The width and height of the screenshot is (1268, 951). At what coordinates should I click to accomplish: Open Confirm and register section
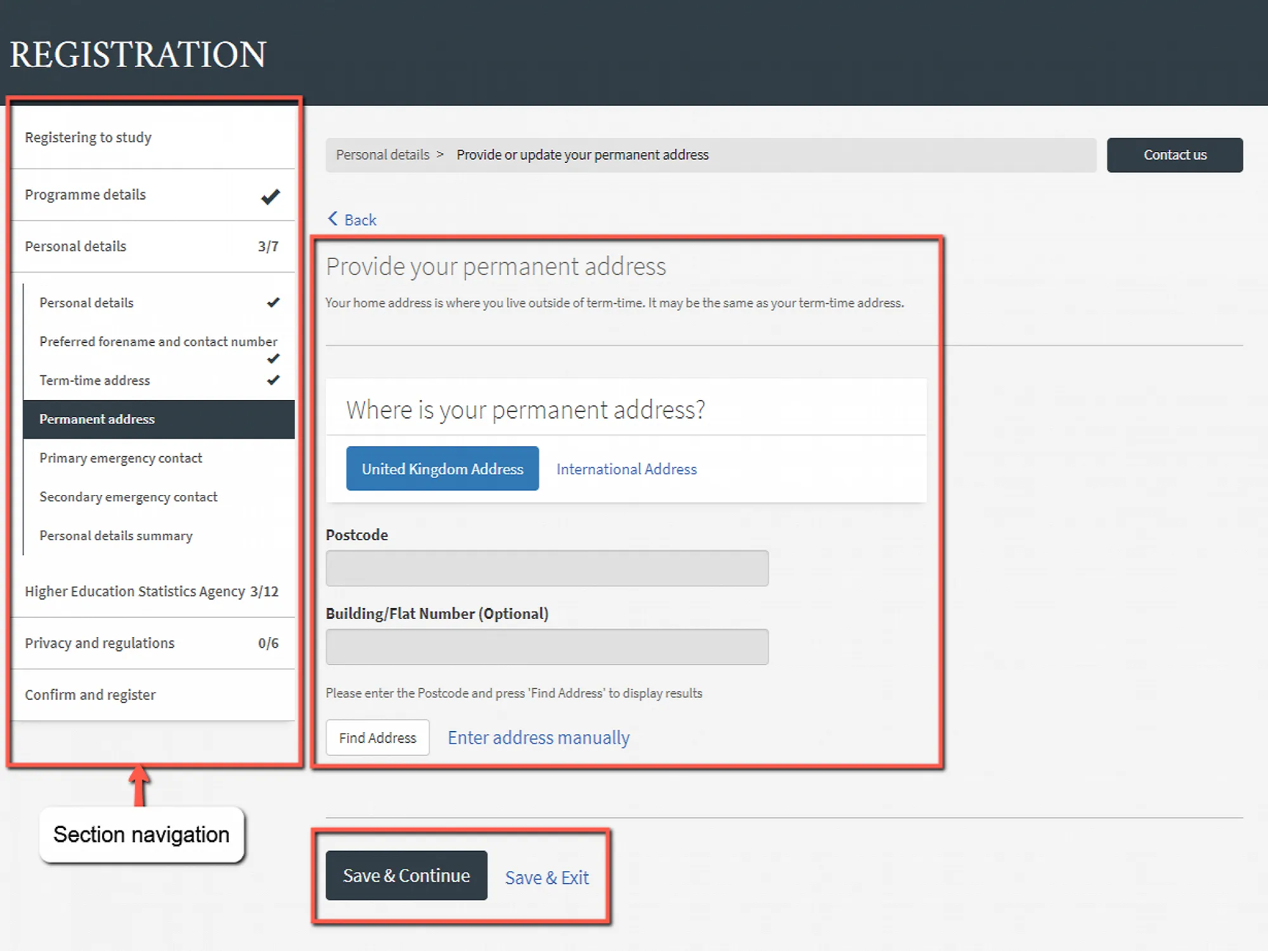[90, 695]
